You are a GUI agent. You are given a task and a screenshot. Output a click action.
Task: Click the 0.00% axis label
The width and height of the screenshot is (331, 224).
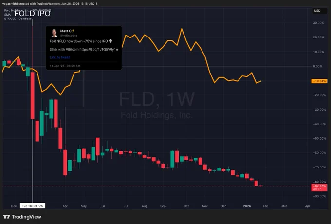tap(318, 66)
